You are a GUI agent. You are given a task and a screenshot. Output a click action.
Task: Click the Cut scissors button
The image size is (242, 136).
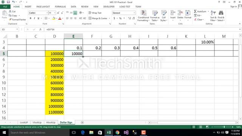pyautogui.click(x=12, y=11)
